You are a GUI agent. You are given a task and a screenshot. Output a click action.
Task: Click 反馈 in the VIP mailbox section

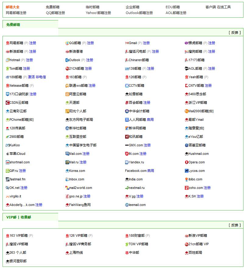pyautogui.click(x=234, y=225)
